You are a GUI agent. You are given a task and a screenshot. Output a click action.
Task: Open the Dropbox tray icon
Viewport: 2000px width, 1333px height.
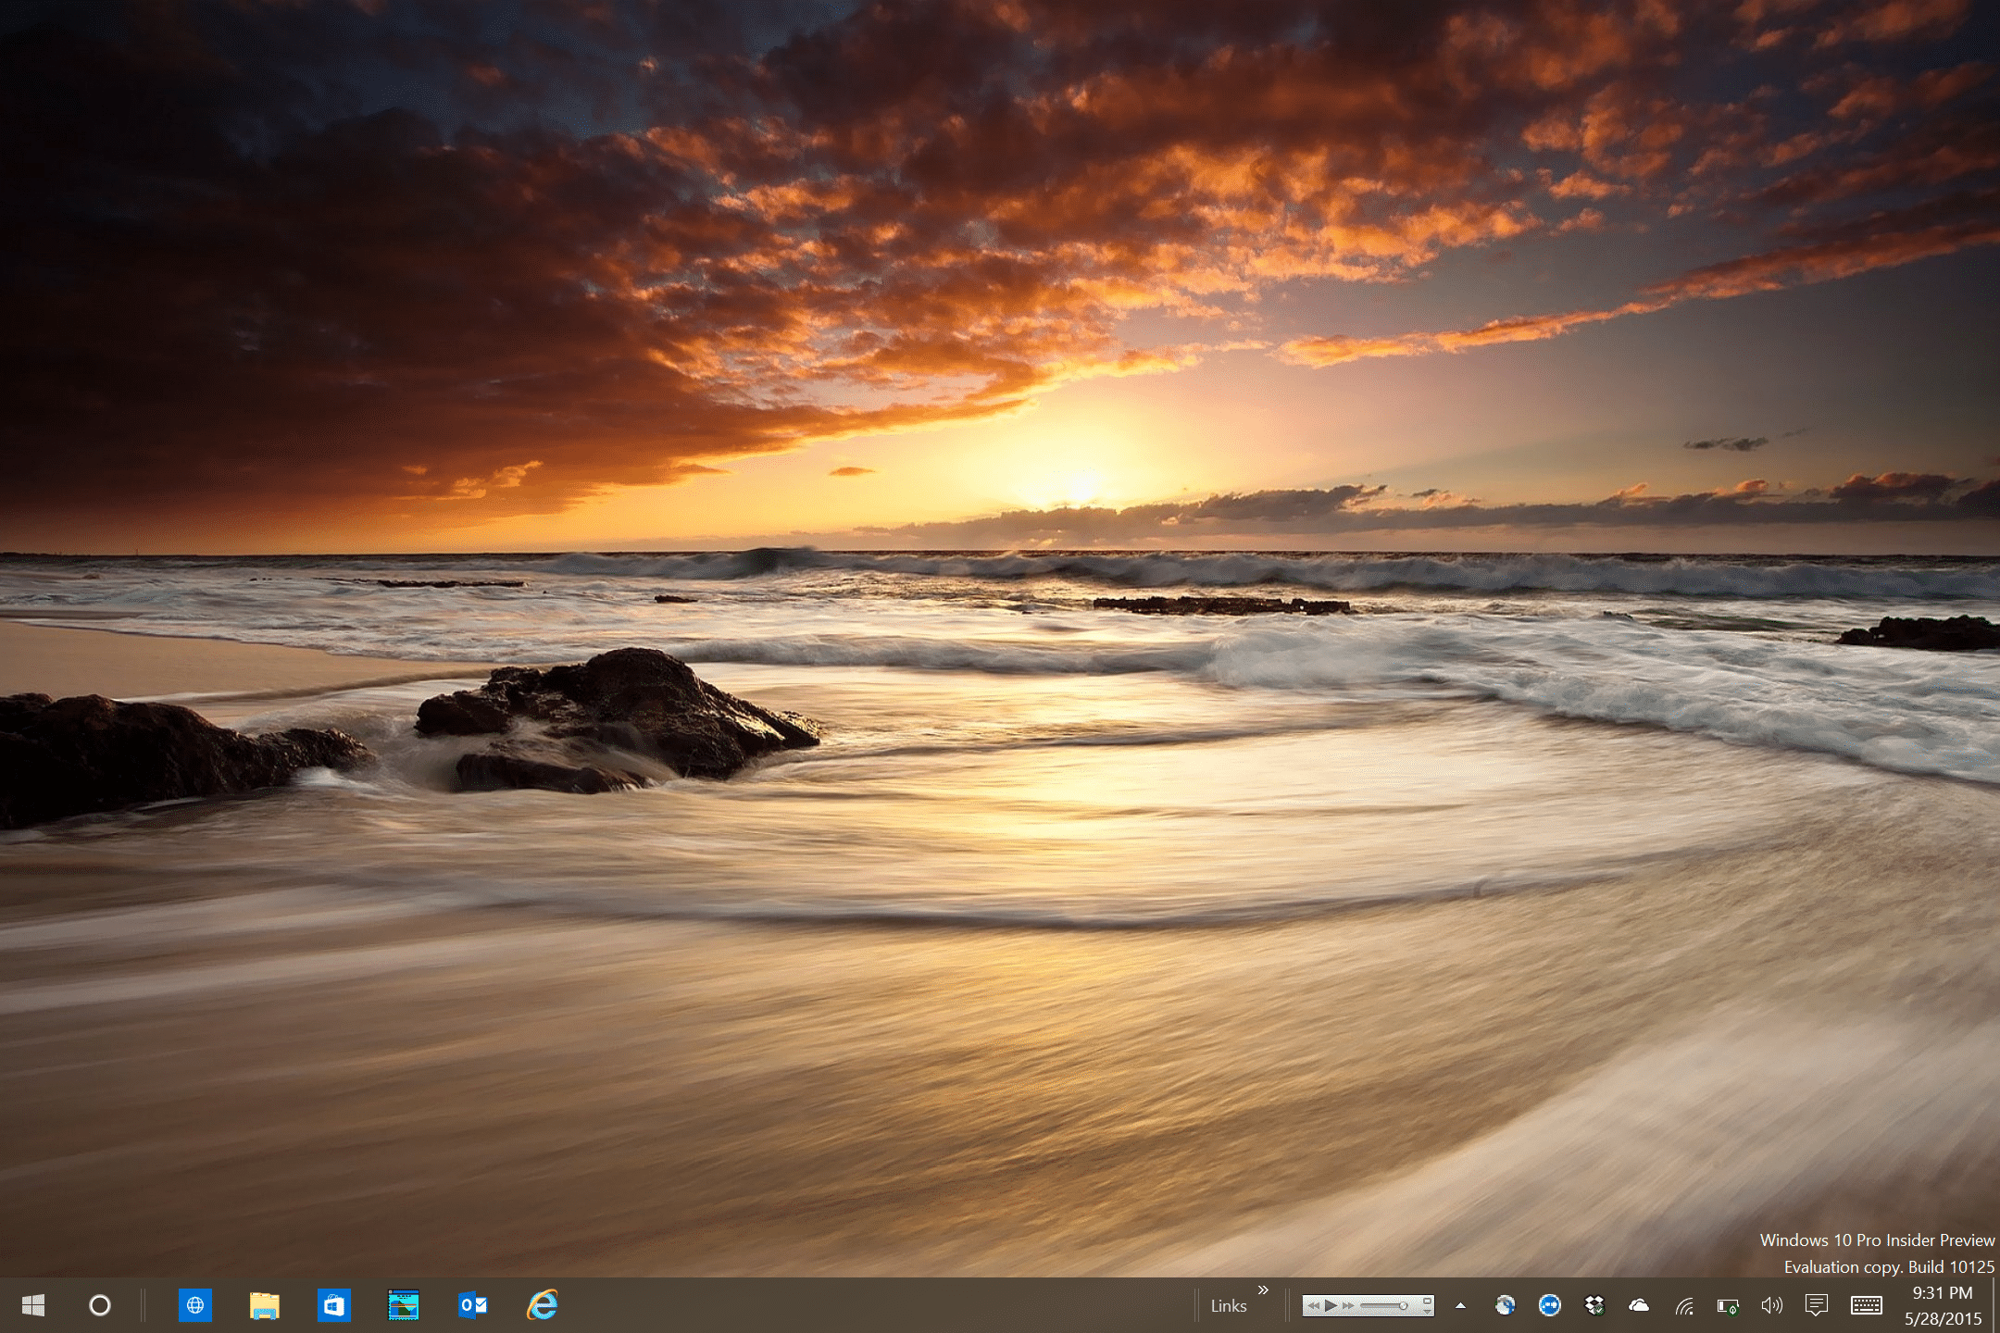click(x=1594, y=1305)
